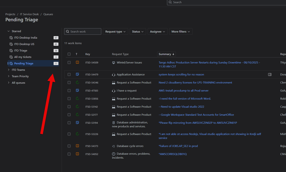286x172 pixels.
Task: Check the box for ITSD-53142
Action: [x=69, y=107]
